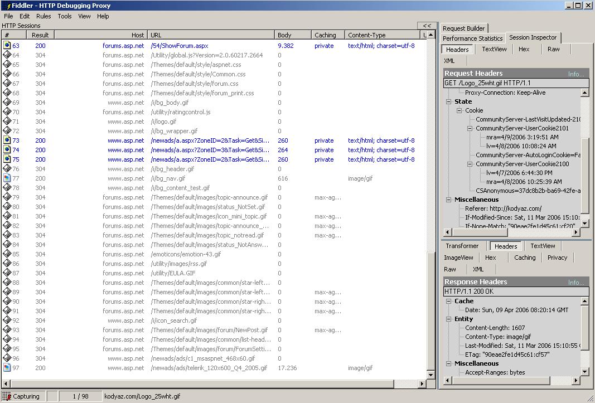Click the icon beside session 87
This screenshot has width=595, height=403.
point(7,273)
